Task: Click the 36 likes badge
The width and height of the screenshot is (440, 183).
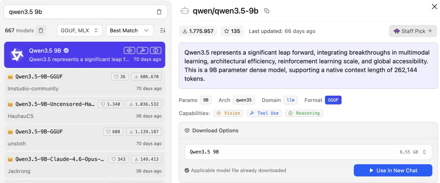Action: pyautogui.click(x=120, y=77)
